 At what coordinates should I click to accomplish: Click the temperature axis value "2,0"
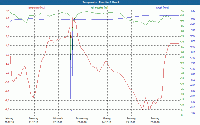(x=8, y=36)
